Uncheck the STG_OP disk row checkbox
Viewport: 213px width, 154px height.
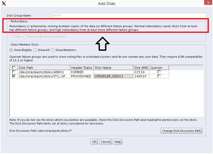[x=14, y=76]
